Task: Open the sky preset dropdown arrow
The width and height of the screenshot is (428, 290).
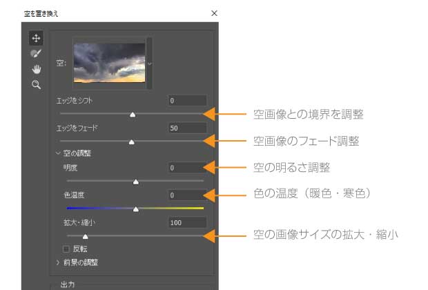Action: pos(150,64)
